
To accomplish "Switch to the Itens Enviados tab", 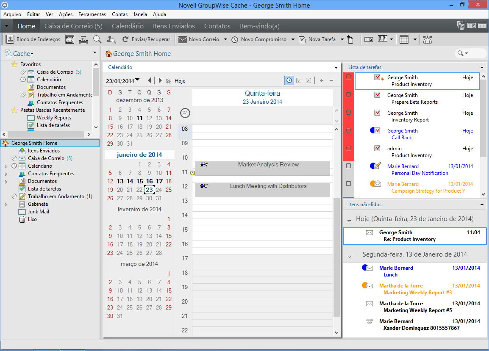I will [x=174, y=26].
